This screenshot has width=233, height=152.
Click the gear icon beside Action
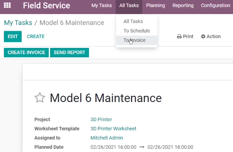click(x=203, y=36)
